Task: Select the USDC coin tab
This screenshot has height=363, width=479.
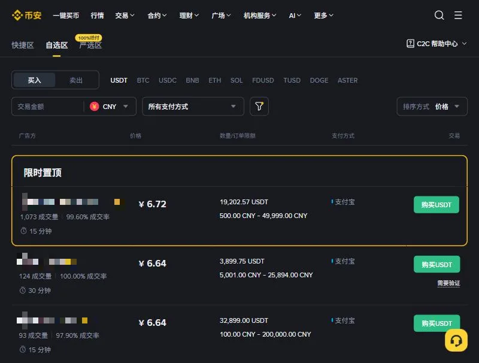Action: coord(168,80)
